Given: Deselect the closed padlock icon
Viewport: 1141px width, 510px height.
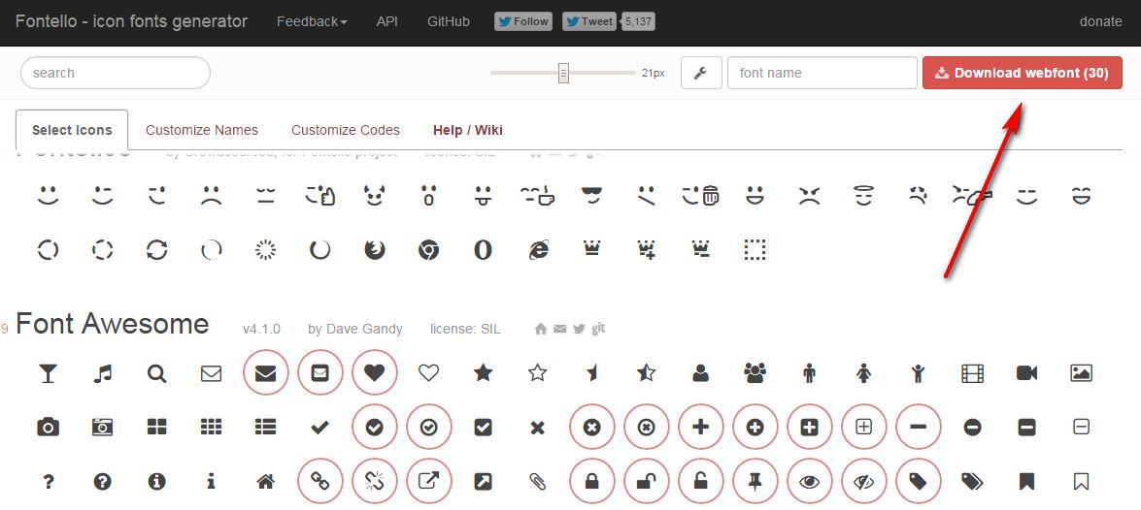Looking at the screenshot, I should coord(591,482).
